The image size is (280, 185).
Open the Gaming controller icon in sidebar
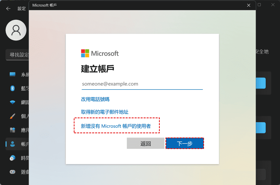pyautogui.click(x=12, y=172)
